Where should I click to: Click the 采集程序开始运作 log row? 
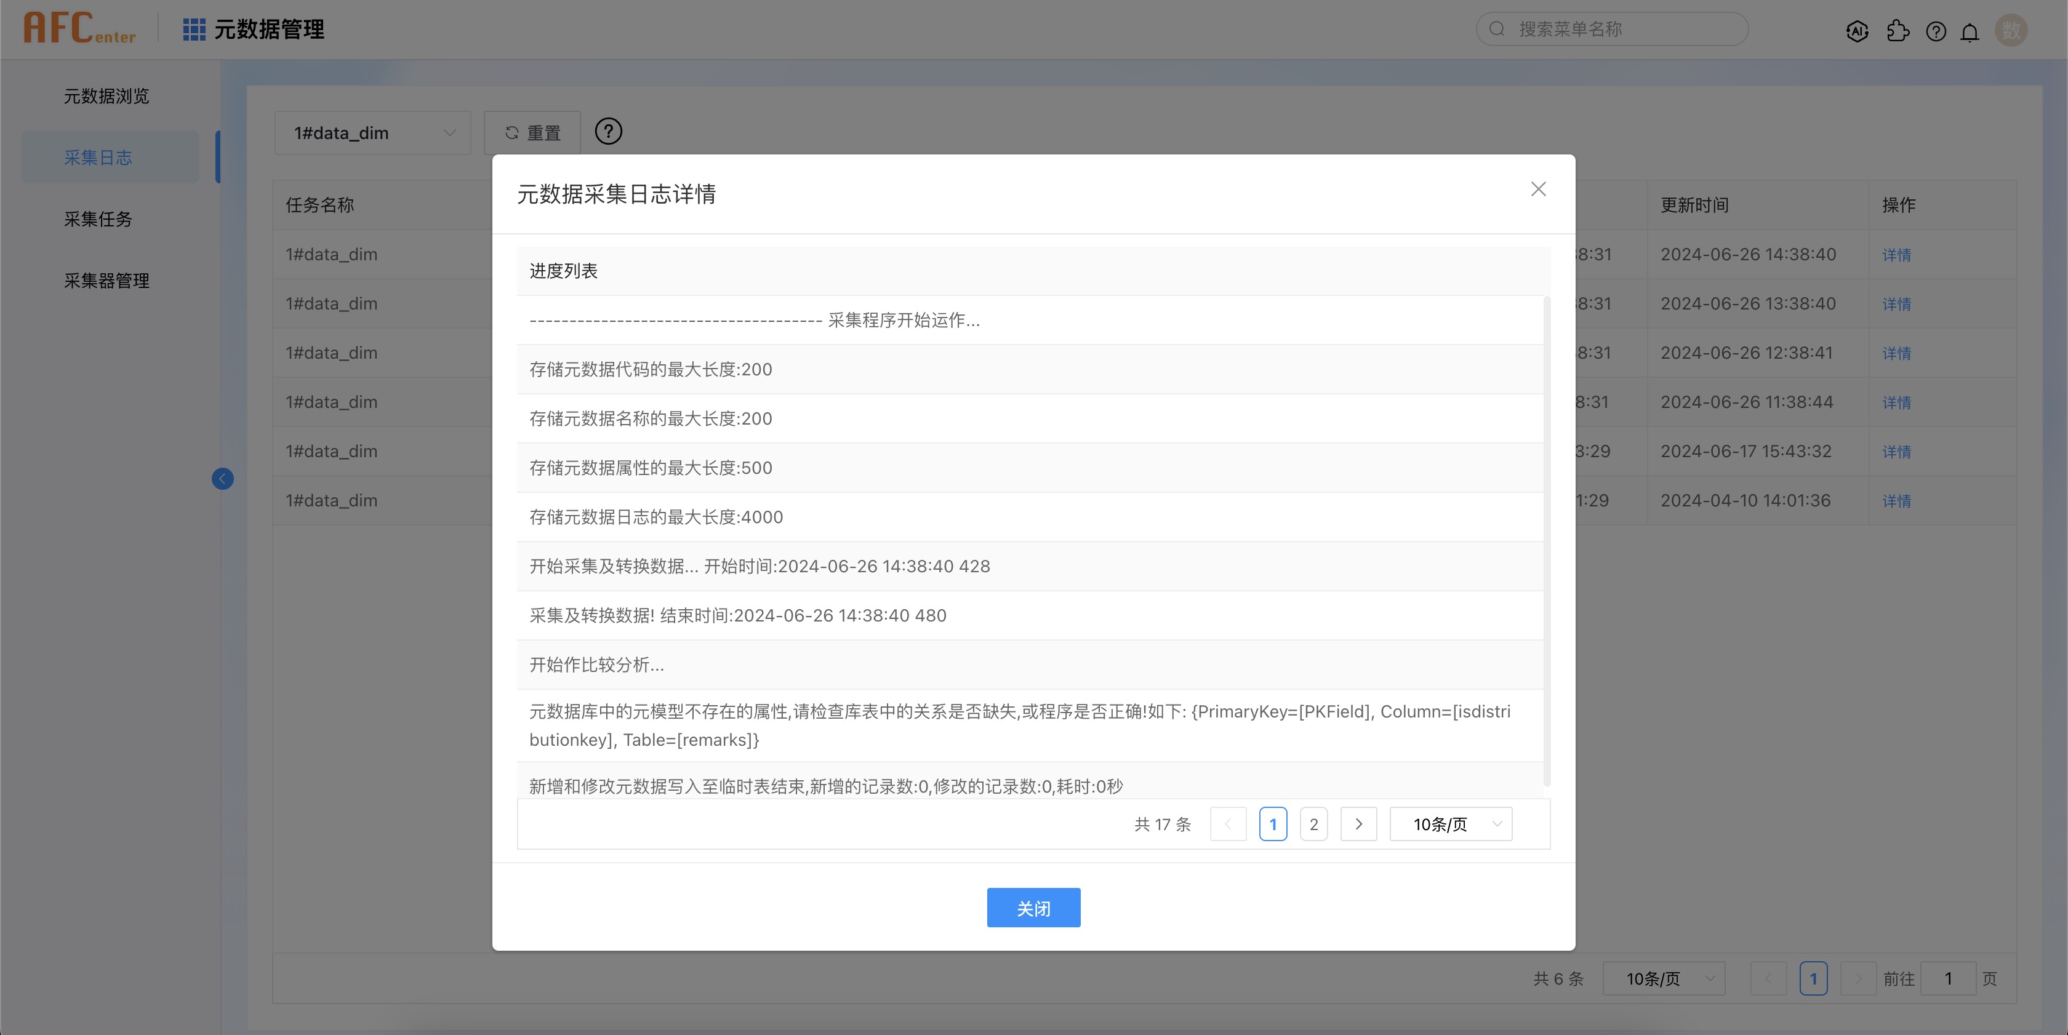[1030, 320]
